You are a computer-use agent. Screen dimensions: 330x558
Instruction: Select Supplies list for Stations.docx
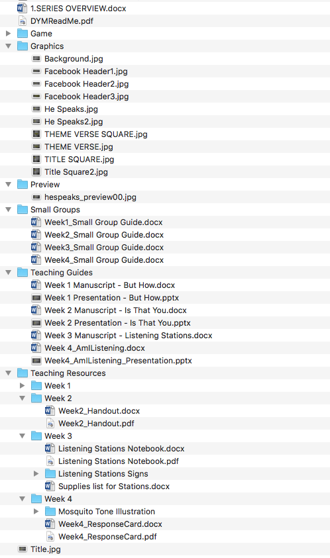click(x=114, y=486)
